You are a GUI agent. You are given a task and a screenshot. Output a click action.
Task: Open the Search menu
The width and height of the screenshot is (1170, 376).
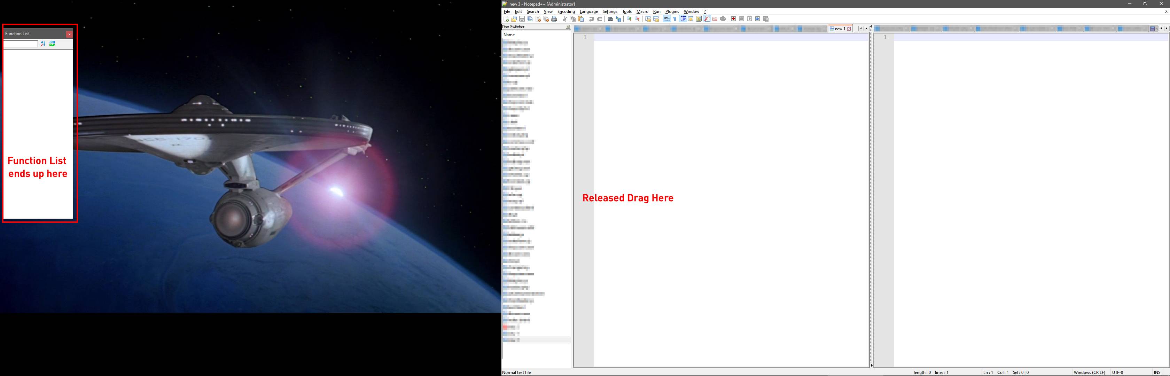pyautogui.click(x=533, y=11)
